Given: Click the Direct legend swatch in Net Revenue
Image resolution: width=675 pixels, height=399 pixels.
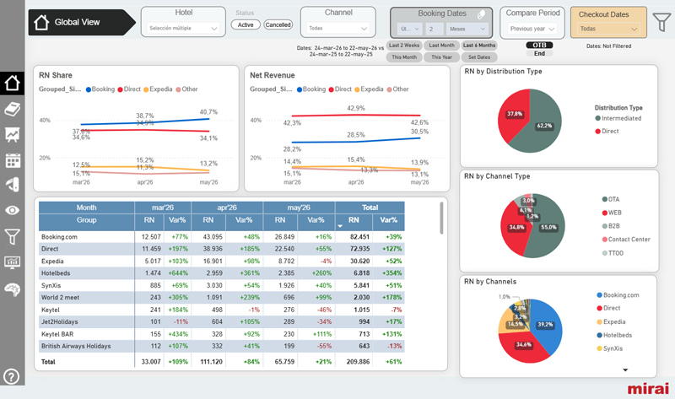Looking at the screenshot, I should [x=331, y=89].
